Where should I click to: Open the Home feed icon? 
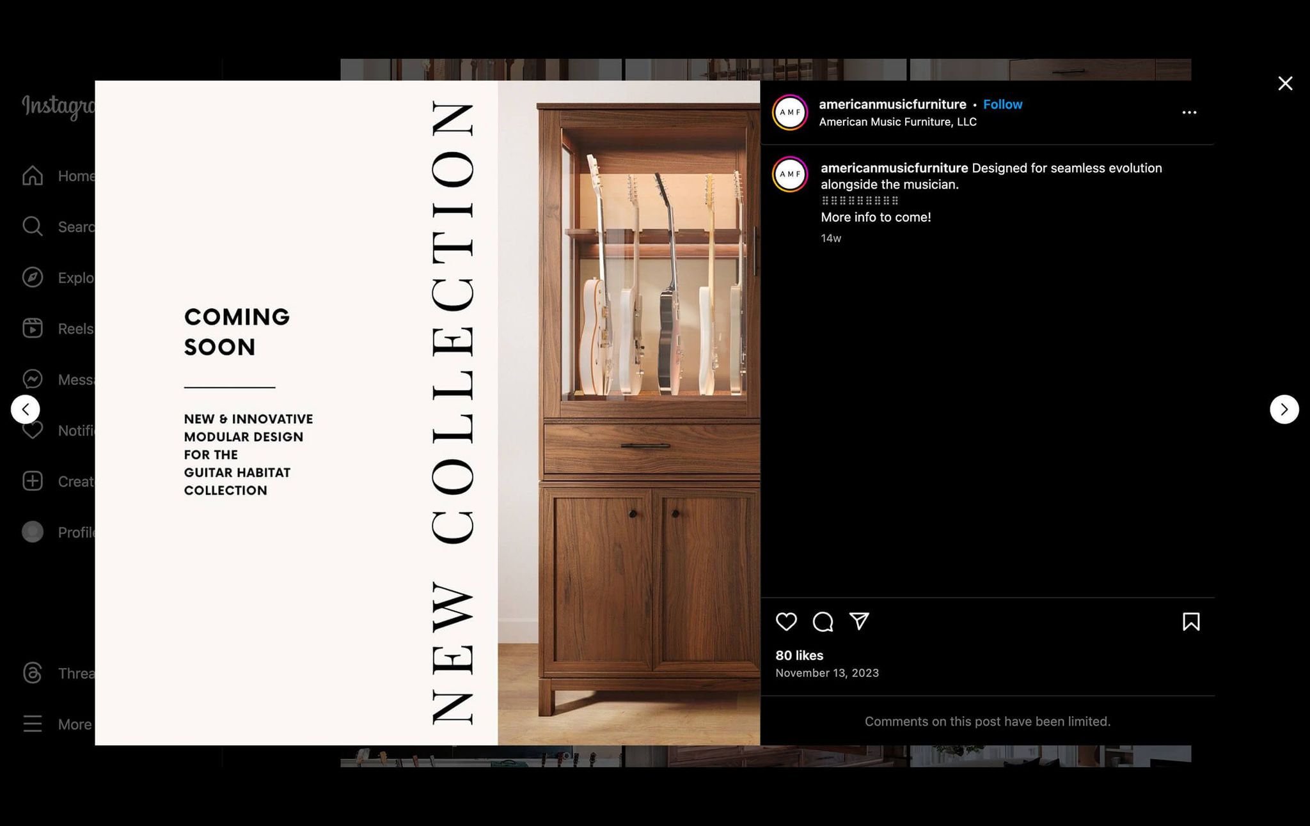point(33,176)
